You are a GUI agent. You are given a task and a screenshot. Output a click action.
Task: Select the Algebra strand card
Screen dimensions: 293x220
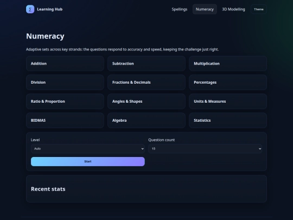pos(146,121)
